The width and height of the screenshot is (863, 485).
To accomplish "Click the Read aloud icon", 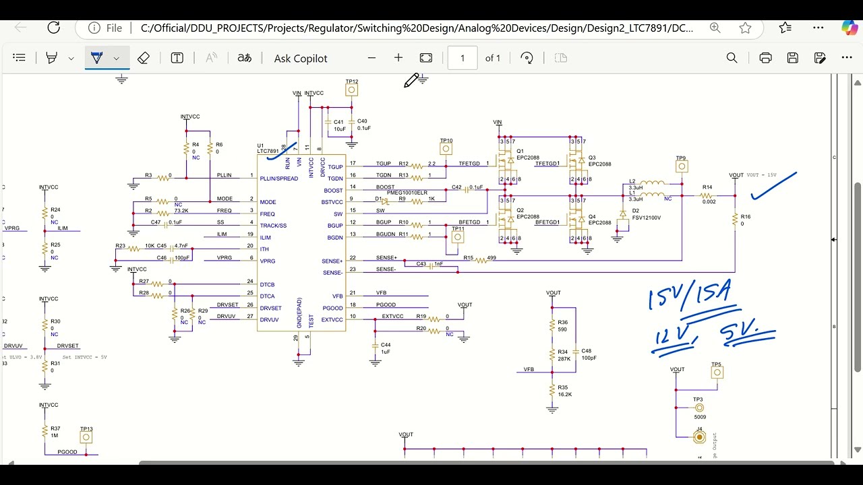I will click(211, 58).
